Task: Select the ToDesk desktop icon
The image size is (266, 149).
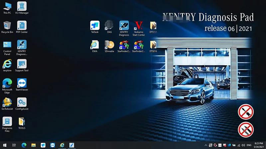Action: click(x=95, y=27)
